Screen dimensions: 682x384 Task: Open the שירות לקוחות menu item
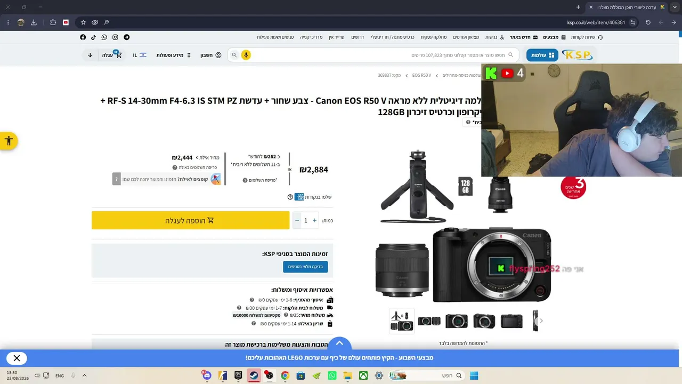pos(587,37)
